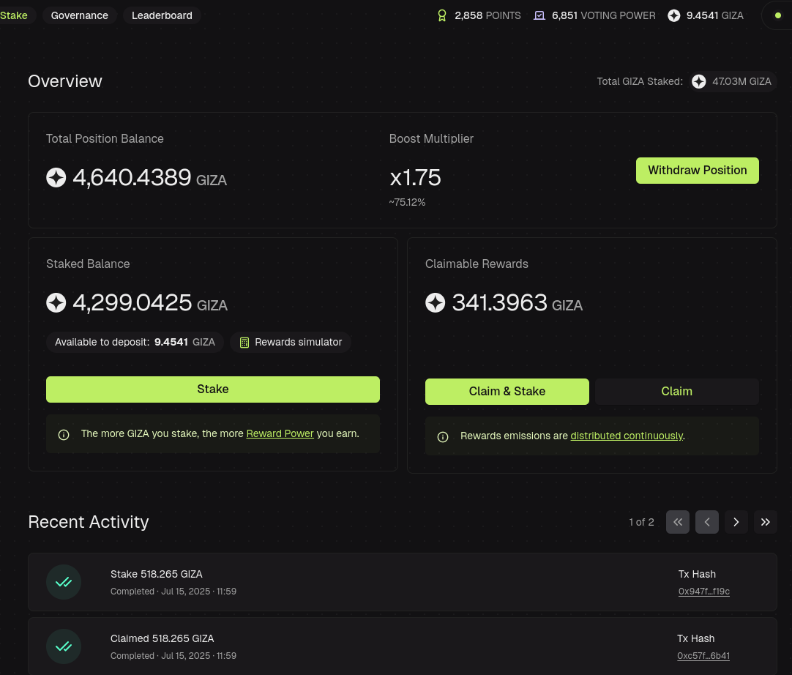The height and width of the screenshot is (675, 792).
Task: Click the green wallet status dot
Action: click(778, 15)
